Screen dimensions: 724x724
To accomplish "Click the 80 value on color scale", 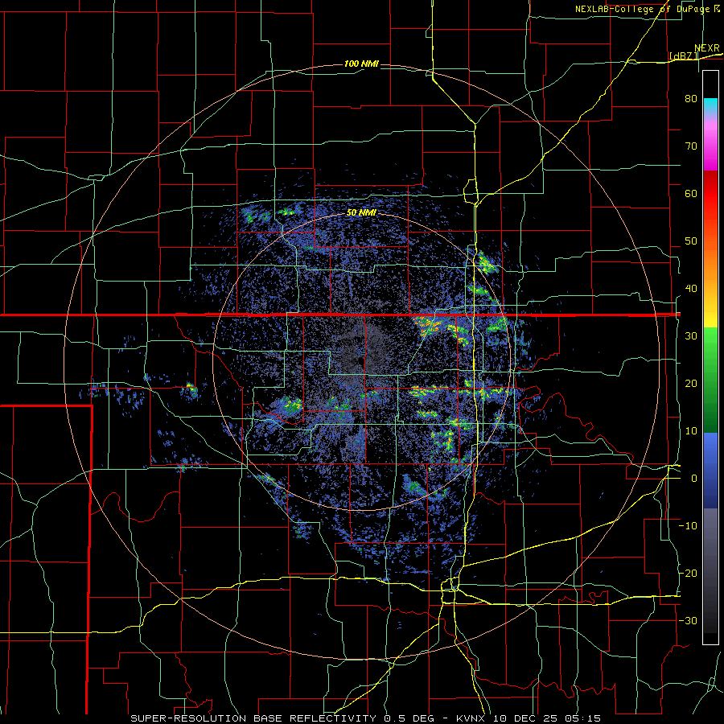I will click(691, 98).
